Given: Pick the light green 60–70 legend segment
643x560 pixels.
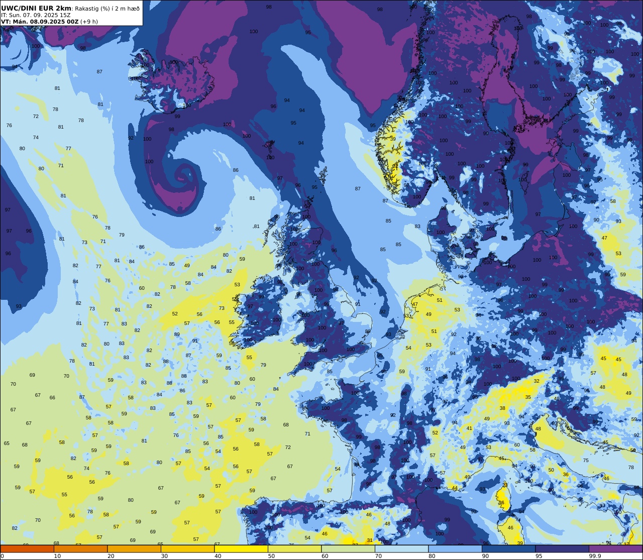Looking at the screenshot, I should click(x=348, y=549).
